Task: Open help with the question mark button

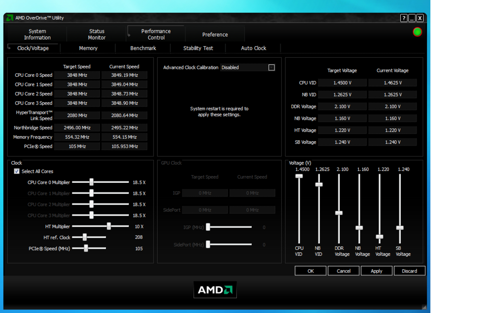Action: pyautogui.click(x=404, y=18)
